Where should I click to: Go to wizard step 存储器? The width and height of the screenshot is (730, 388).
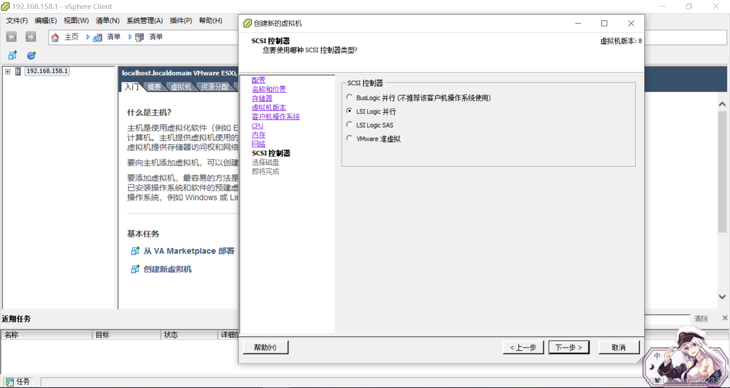point(262,98)
